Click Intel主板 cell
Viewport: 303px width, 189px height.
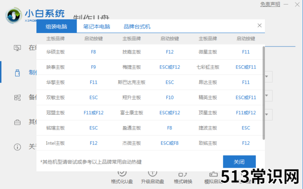click(x=55, y=143)
